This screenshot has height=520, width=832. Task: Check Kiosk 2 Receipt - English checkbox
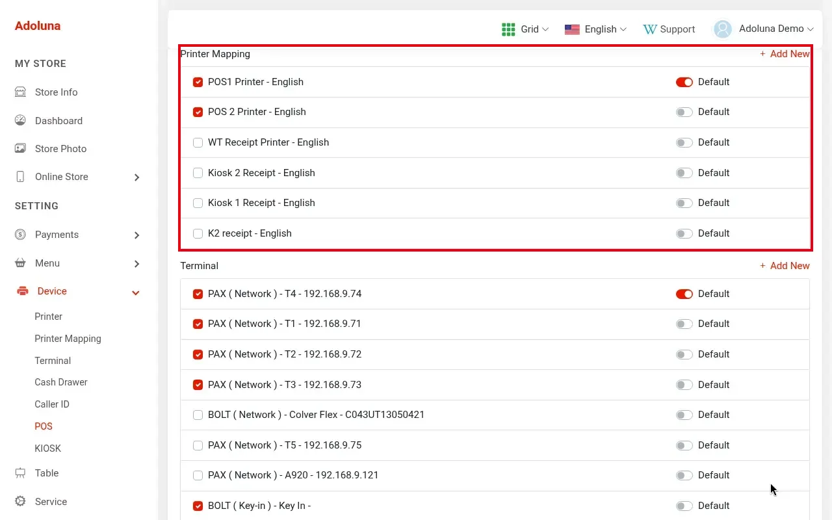point(198,173)
